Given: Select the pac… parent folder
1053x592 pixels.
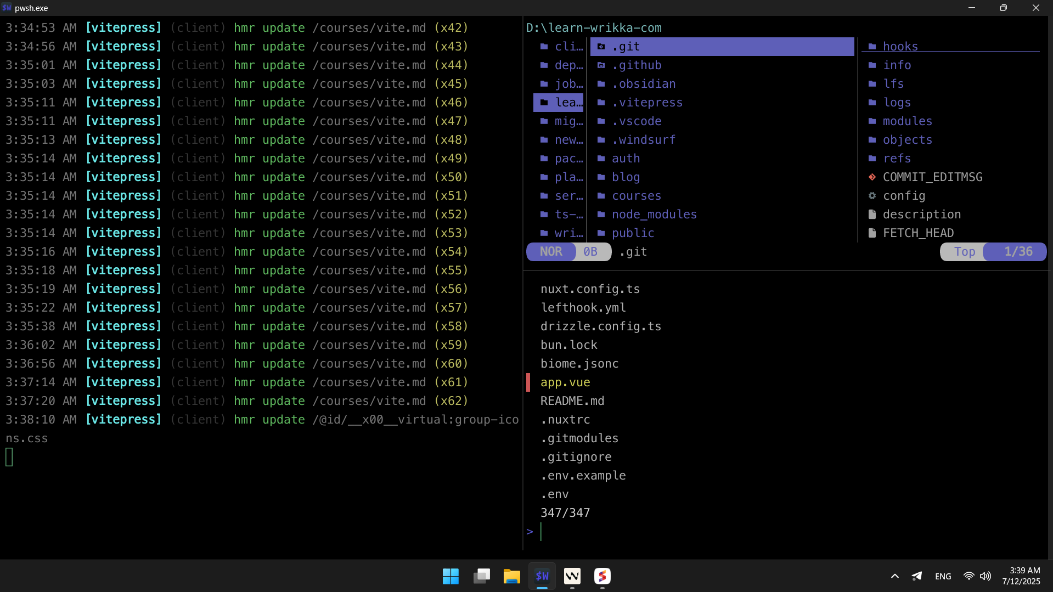Looking at the screenshot, I should tap(559, 159).
